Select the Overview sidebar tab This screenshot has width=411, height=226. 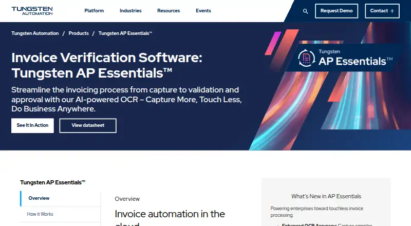[60, 198]
